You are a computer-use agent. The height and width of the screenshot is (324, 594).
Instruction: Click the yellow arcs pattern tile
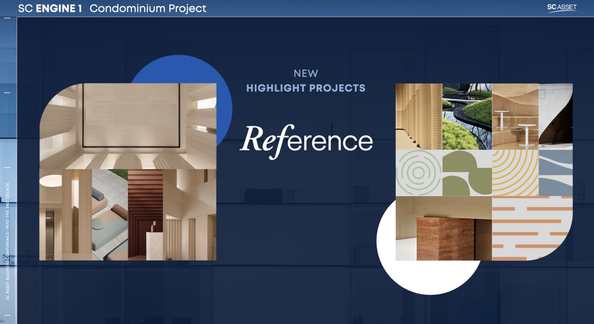(x=515, y=173)
